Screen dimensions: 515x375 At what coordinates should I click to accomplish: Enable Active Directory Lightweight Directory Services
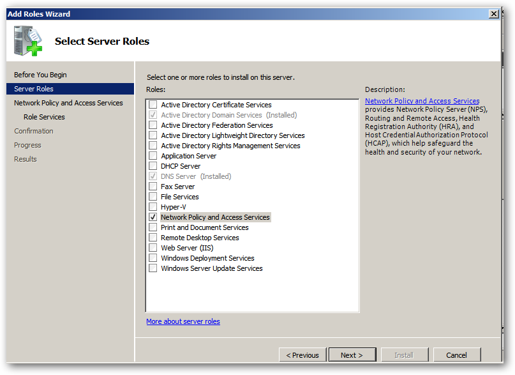(x=153, y=135)
